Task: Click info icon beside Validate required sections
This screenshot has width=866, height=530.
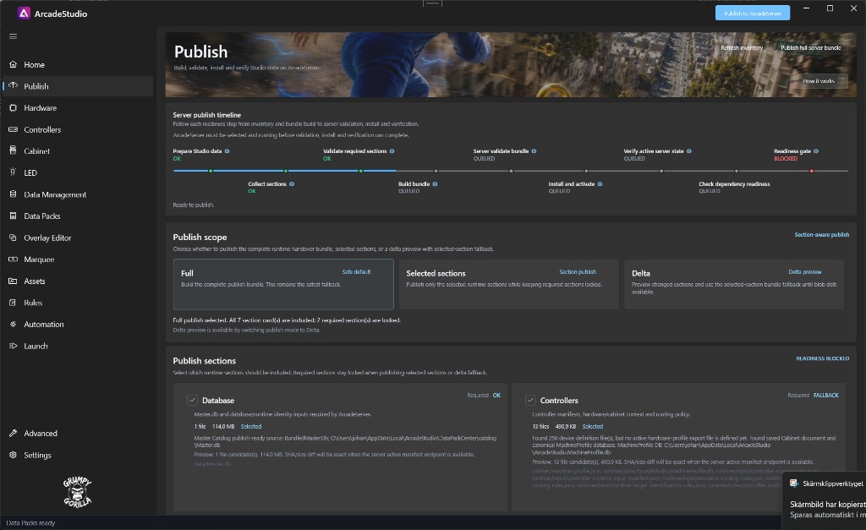Action: (392, 151)
